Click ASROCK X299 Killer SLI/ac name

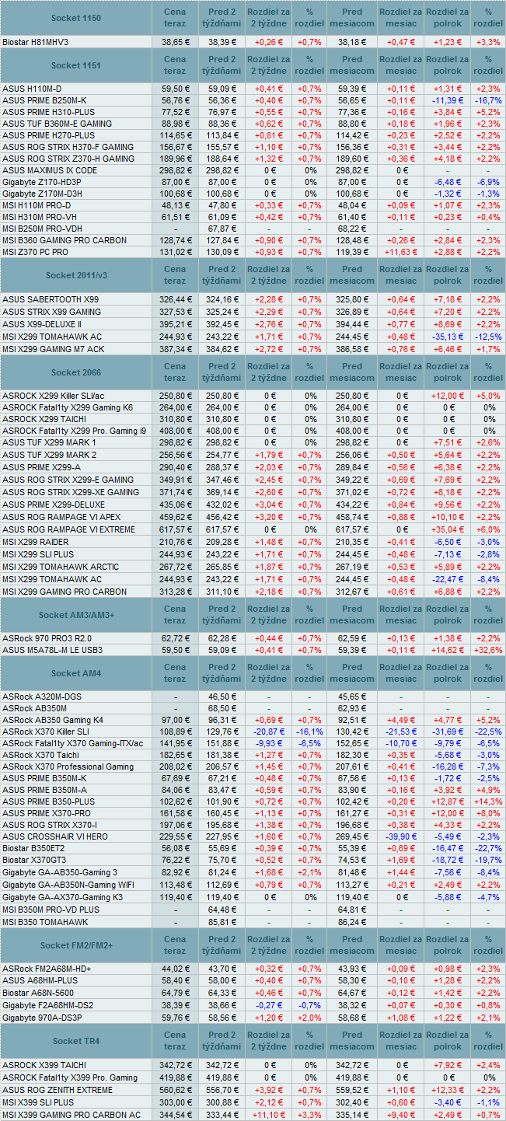tap(53, 396)
